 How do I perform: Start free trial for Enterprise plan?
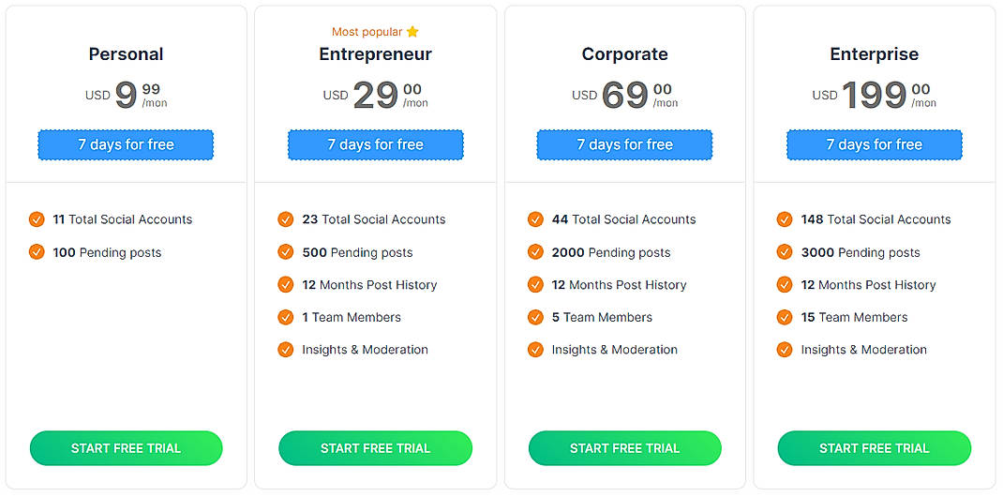click(874, 448)
